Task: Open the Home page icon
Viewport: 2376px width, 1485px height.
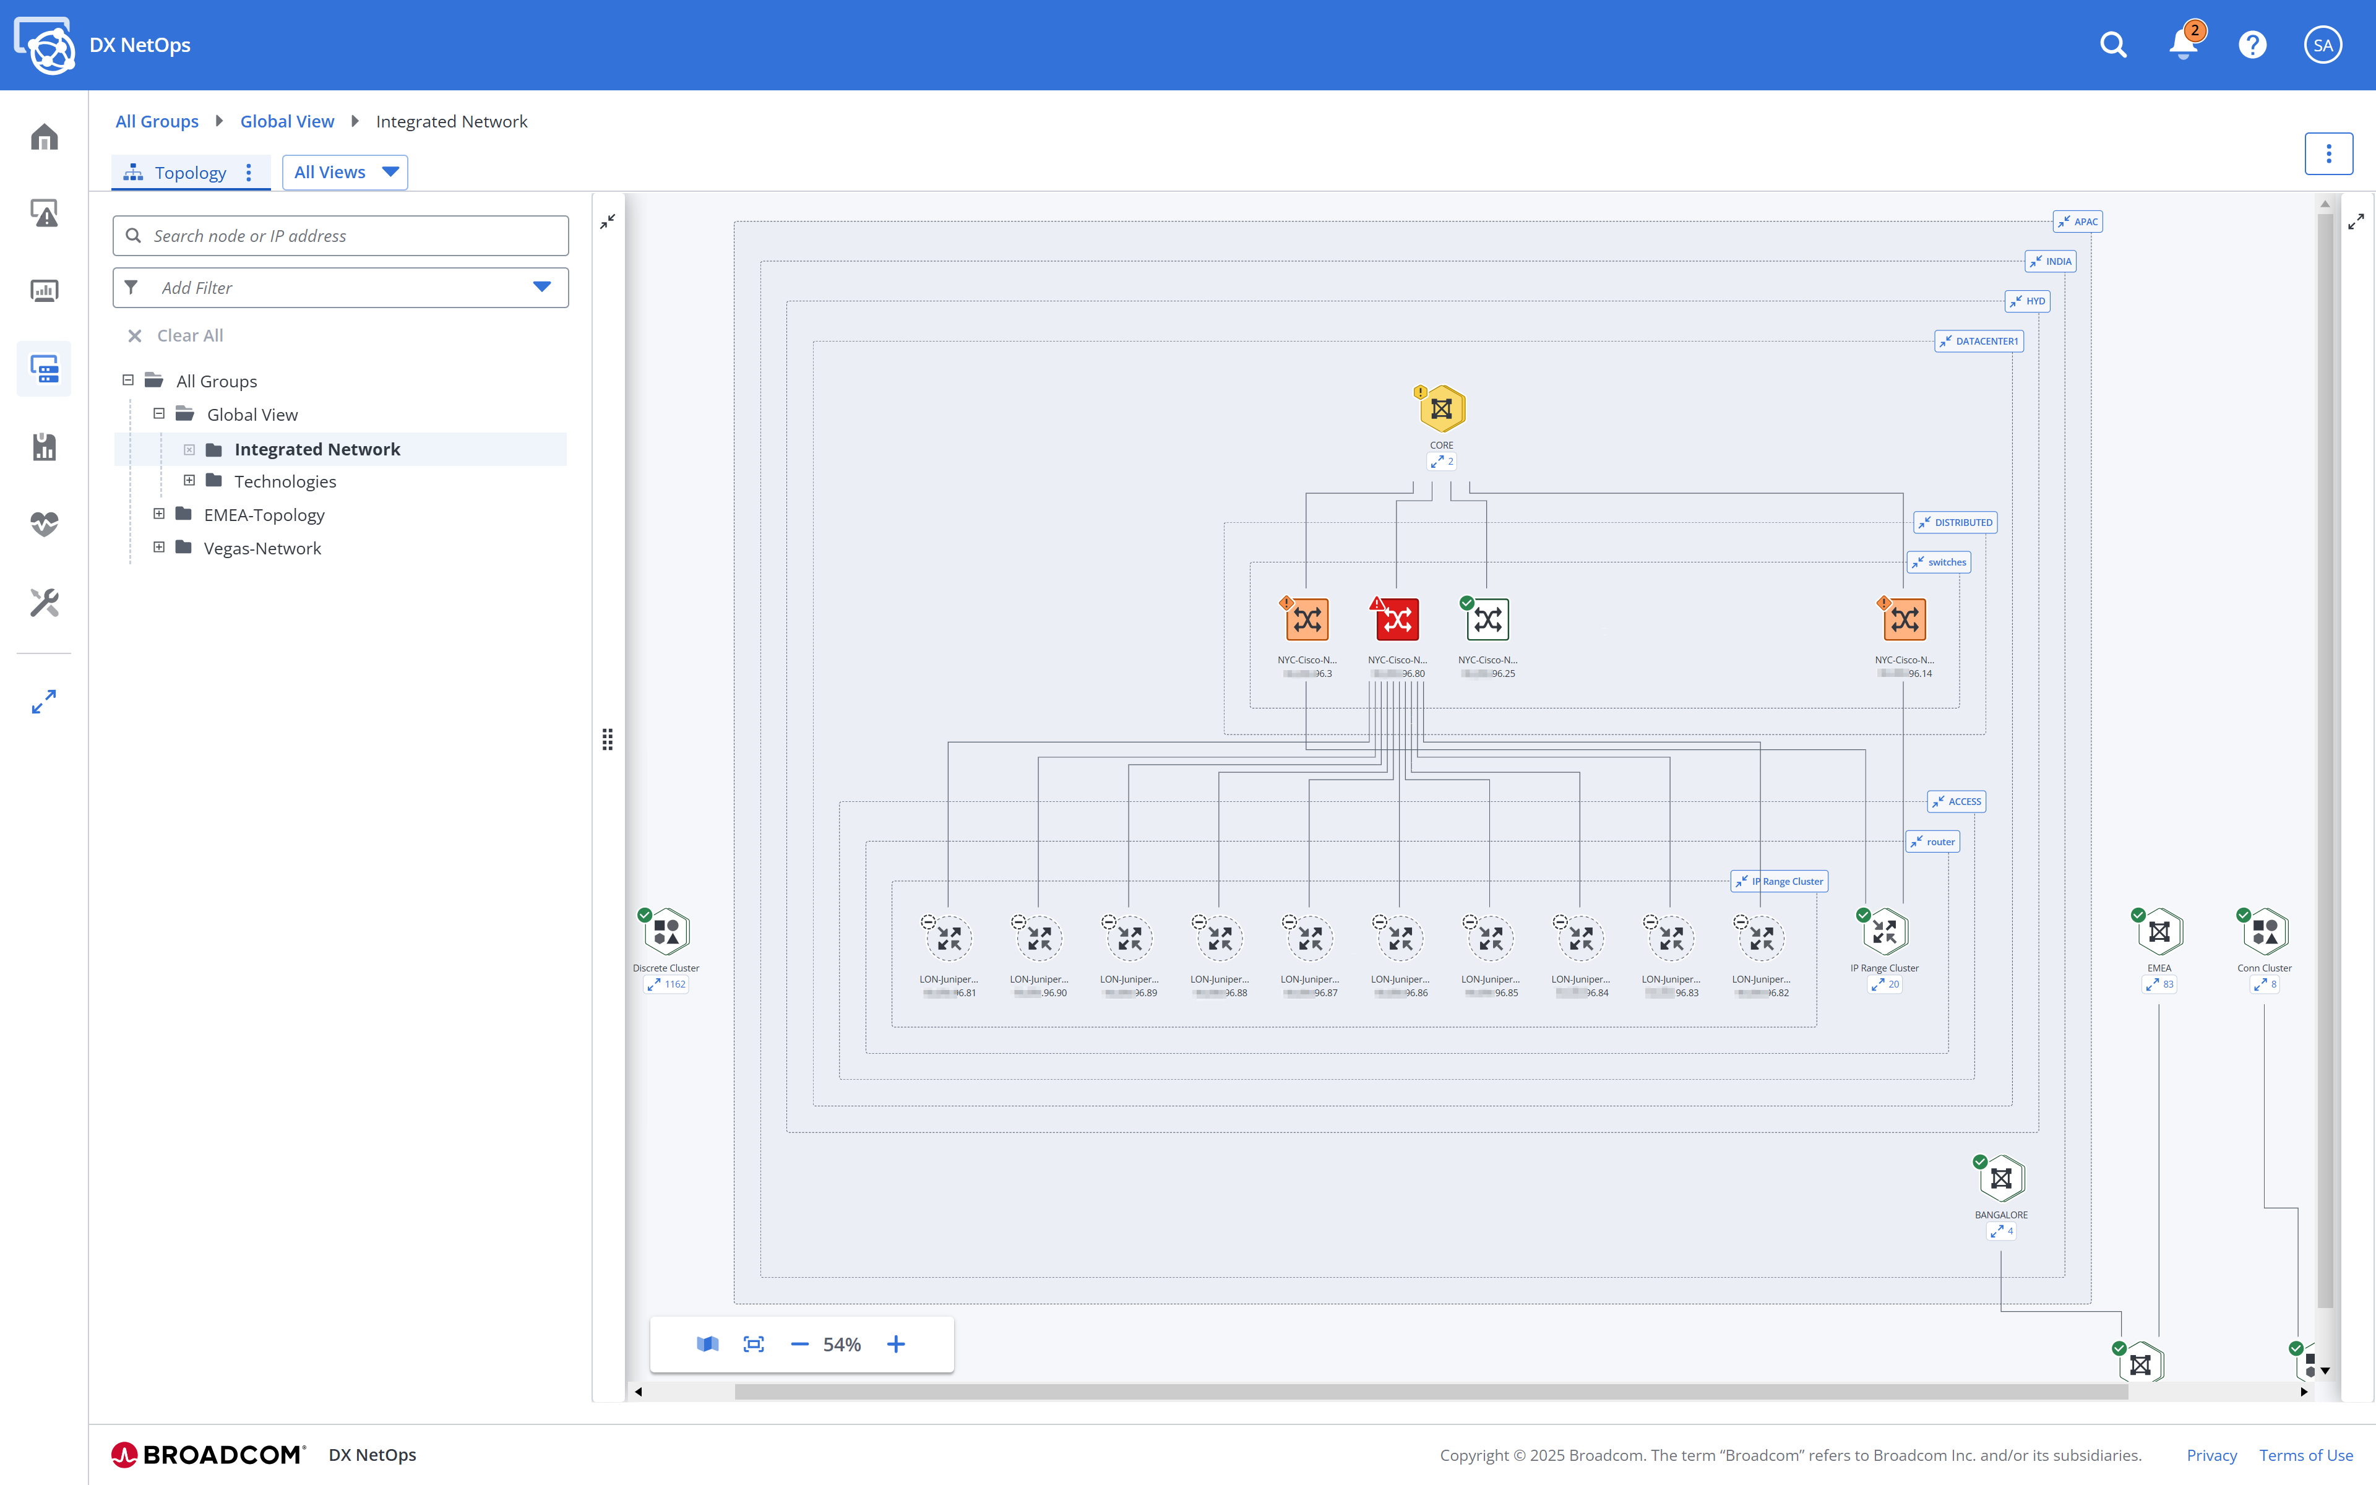Action: click(44, 137)
